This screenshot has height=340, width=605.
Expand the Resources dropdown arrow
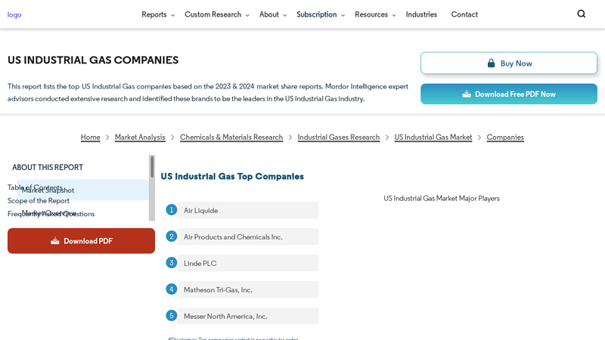click(x=393, y=15)
